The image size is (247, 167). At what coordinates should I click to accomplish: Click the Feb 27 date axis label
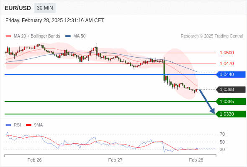click(x=115, y=160)
